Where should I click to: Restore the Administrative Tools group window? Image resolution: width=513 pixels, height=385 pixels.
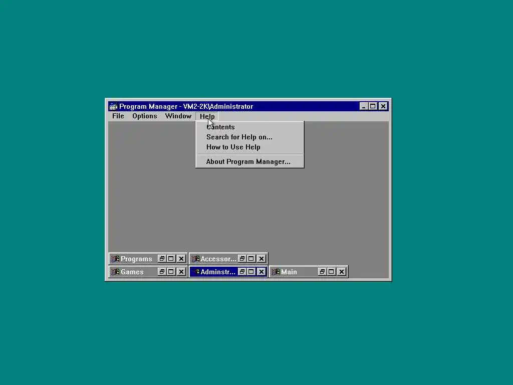pos(242,272)
